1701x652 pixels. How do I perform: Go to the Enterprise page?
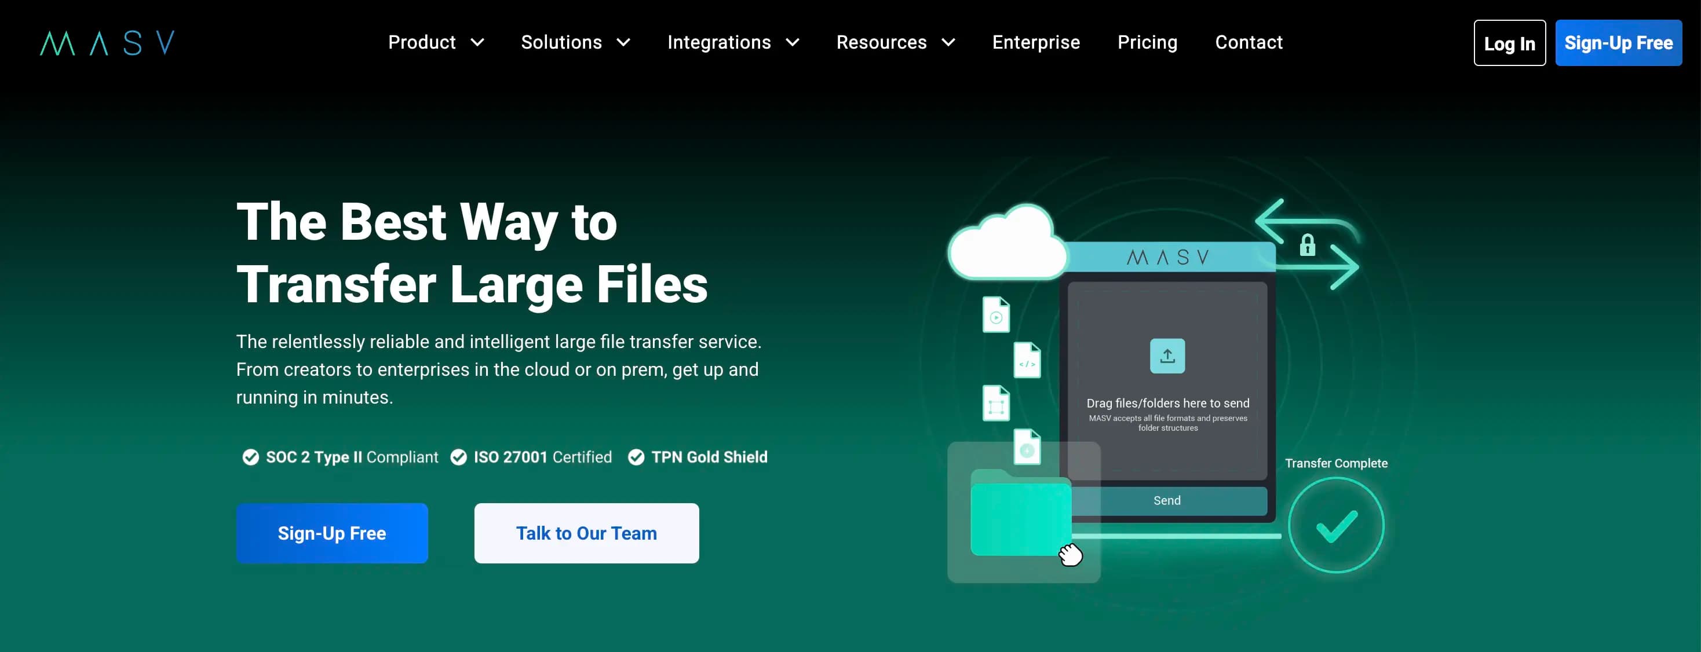[x=1036, y=42]
